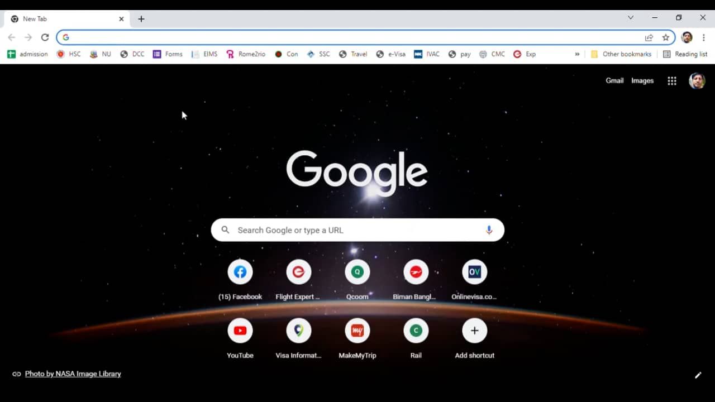Customize this page with the pencil icon

click(698, 375)
